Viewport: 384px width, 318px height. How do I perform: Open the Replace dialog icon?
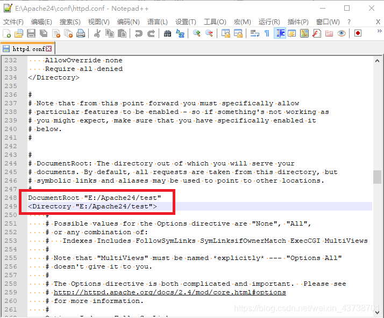coord(180,33)
